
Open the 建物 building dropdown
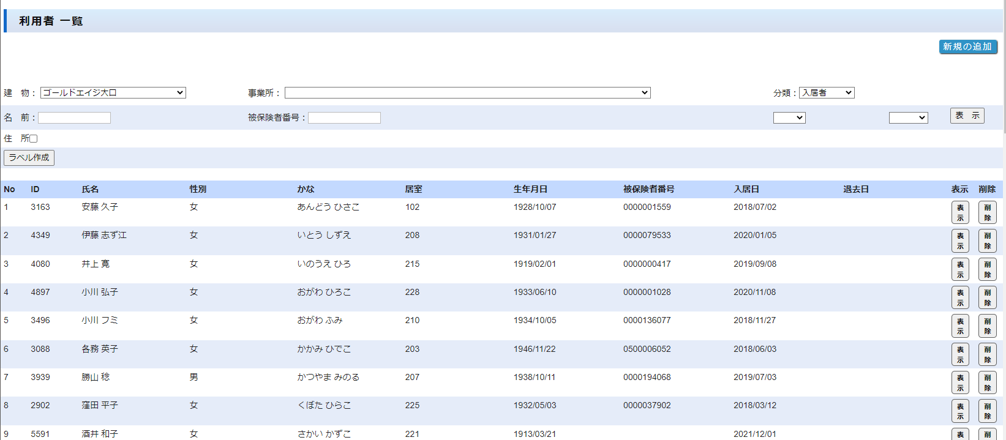tap(113, 93)
